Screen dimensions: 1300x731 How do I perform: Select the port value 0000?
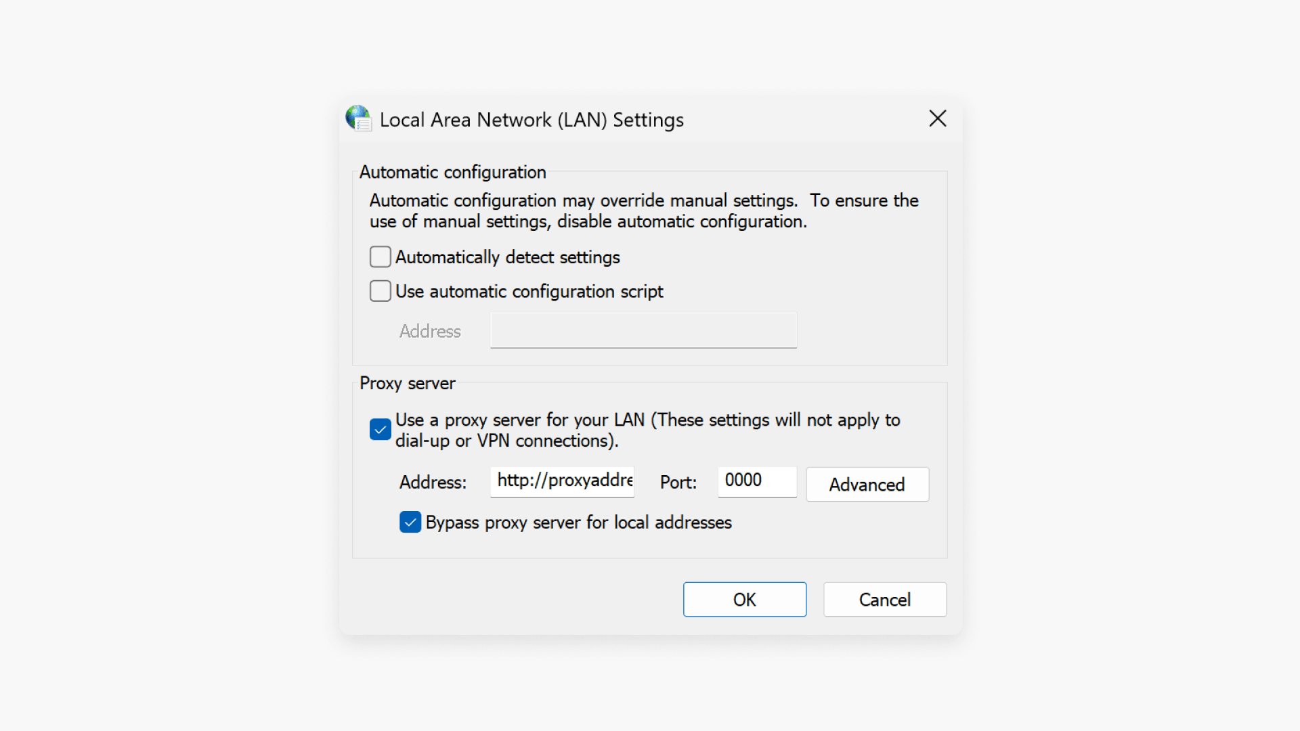point(742,480)
